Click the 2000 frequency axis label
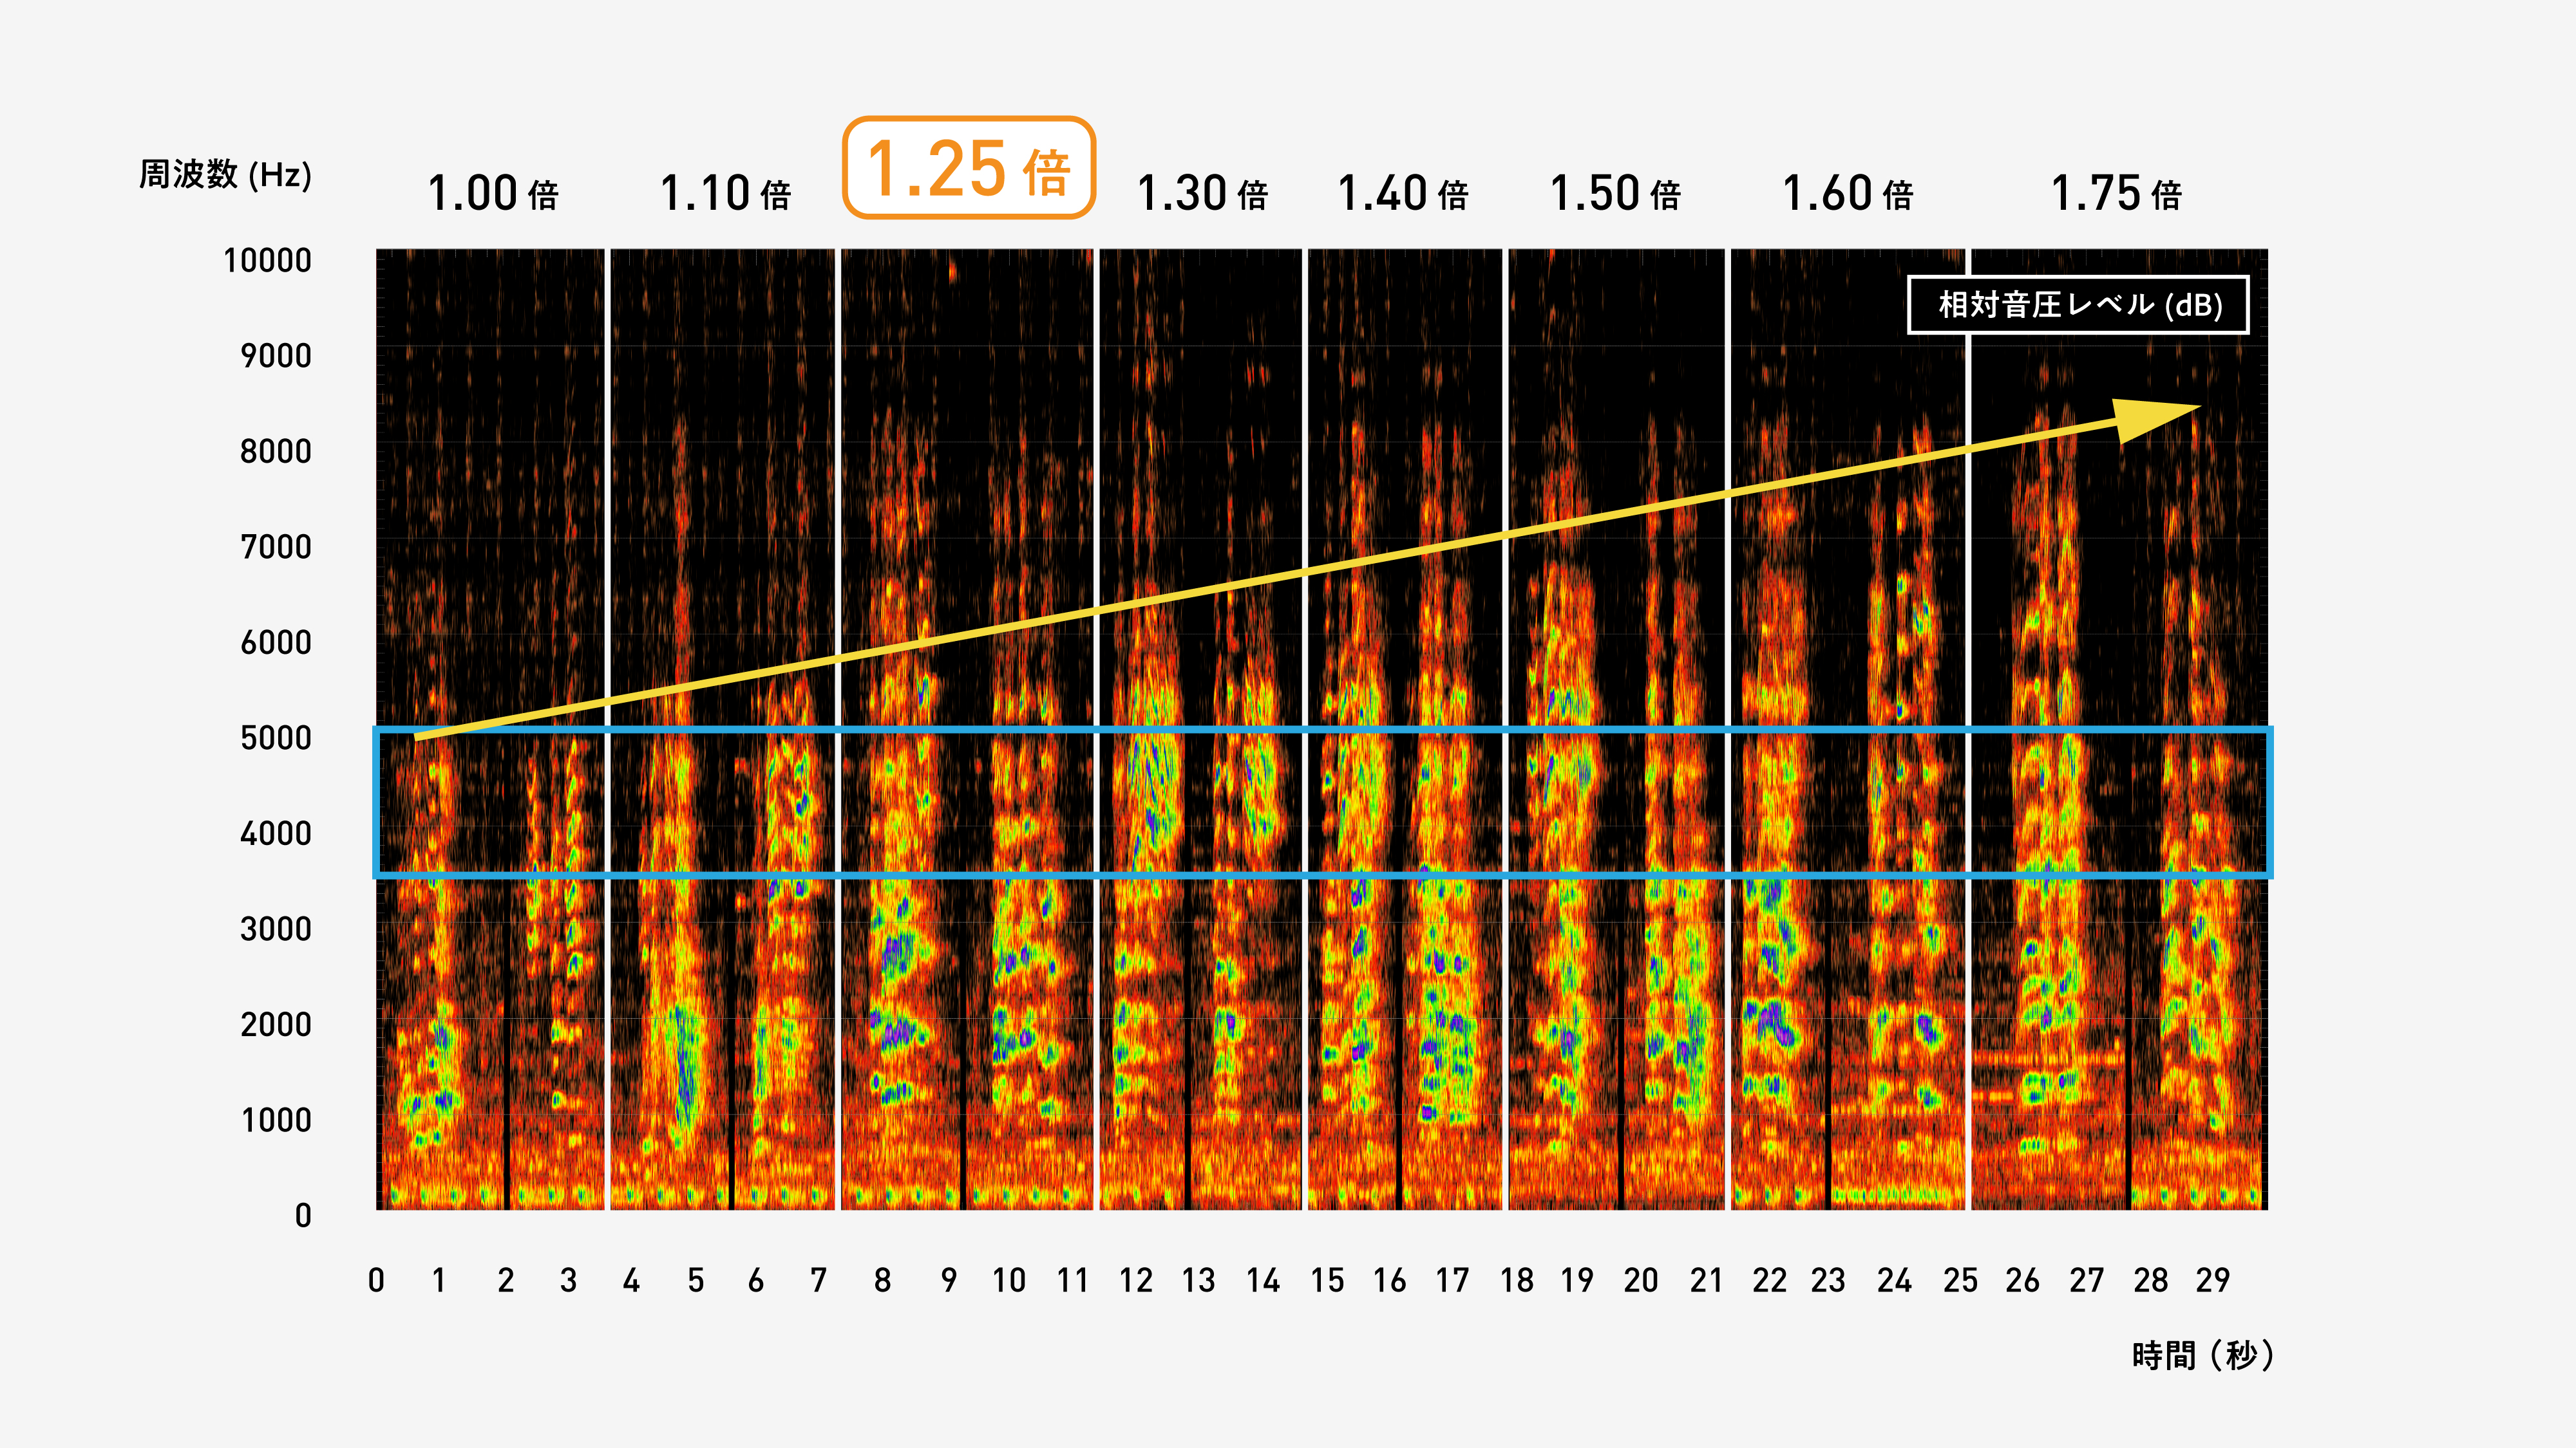Viewport: 2576px width, 1448px height. click(x=275, y=1025)
